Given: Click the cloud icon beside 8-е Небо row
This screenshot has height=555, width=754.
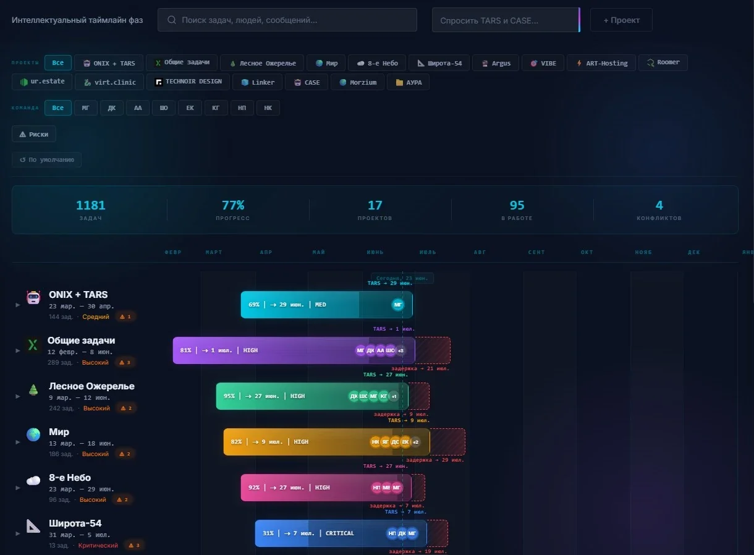Looking at the screenshot, I should pyautogui.click(x=33, y=480).
